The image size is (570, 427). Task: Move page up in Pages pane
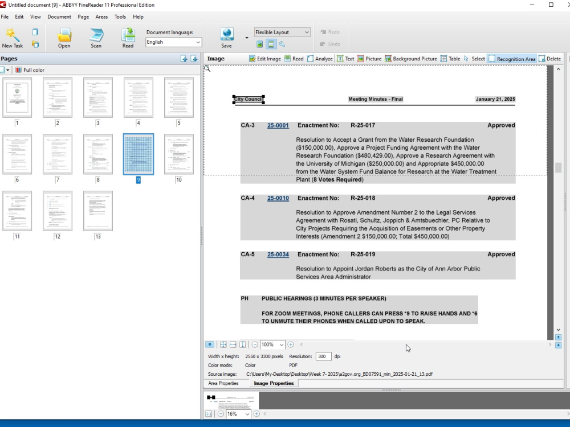click(x=184, y=59)
